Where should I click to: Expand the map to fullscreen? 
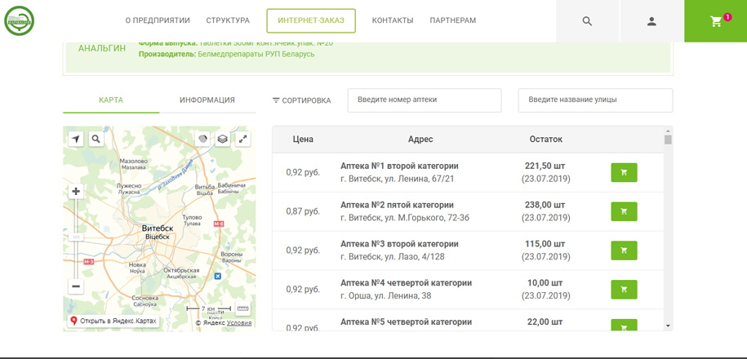(243, 139)
